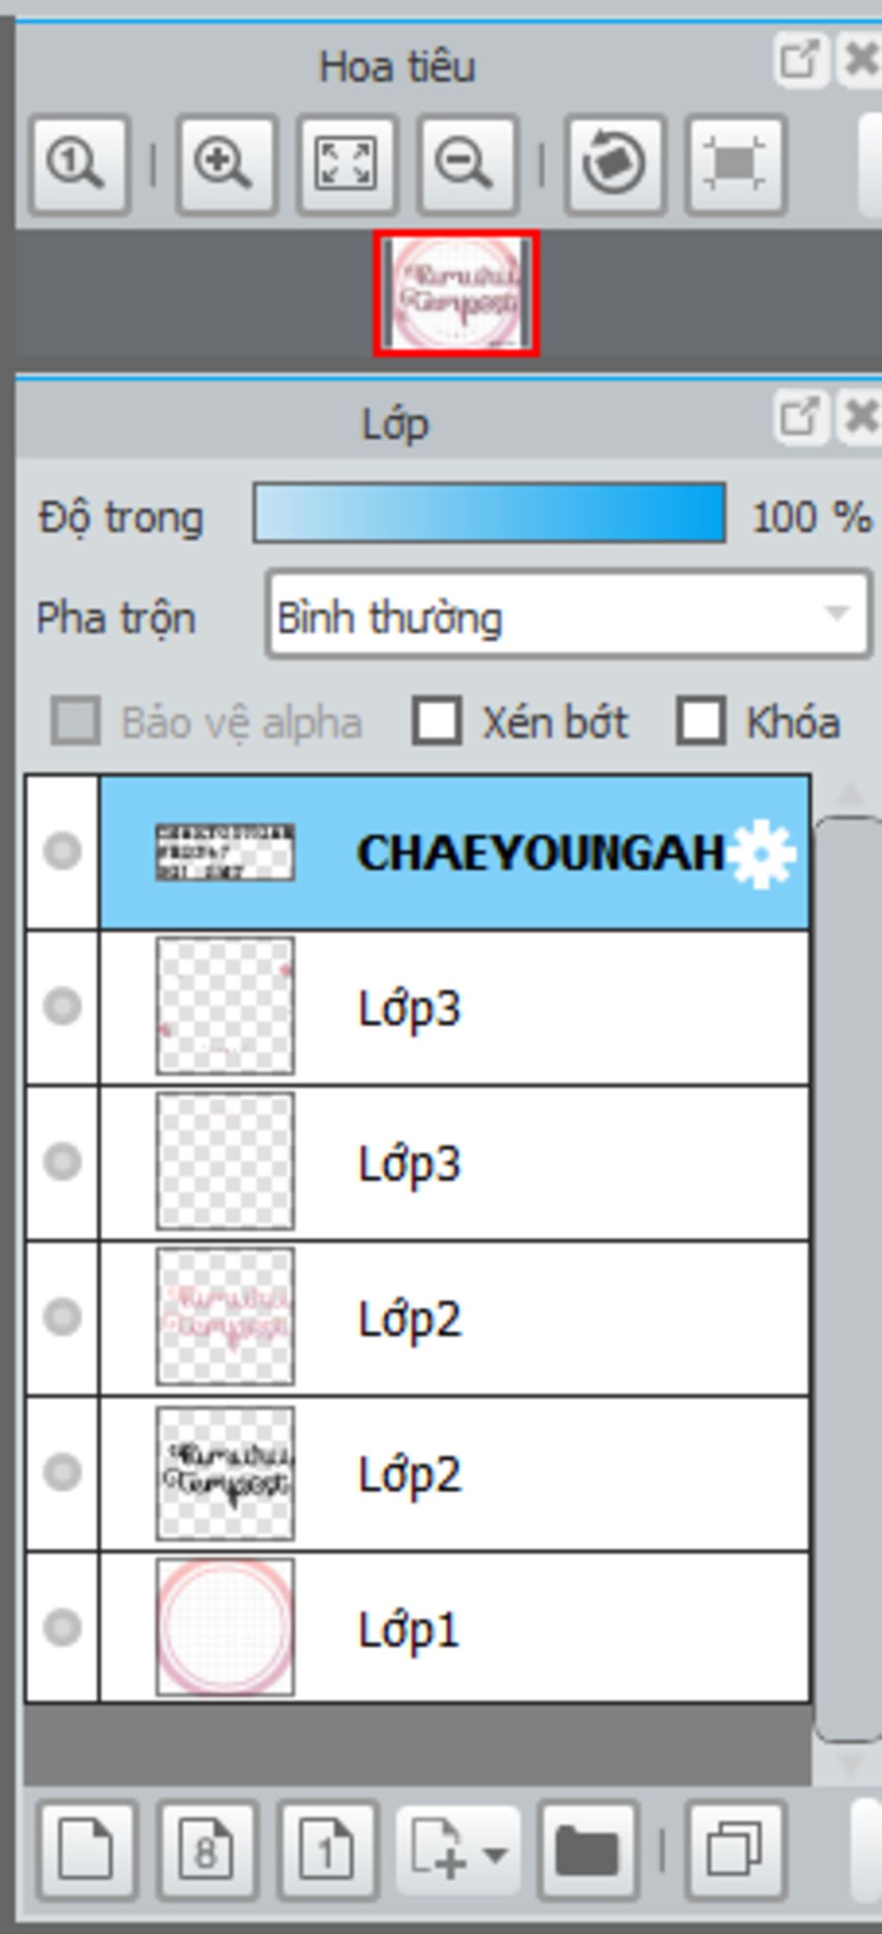Viewport: 882px width, 1934px height.
Task: Add a new 1-bit layer
Action: pyautogui.click(x=327, y=1850)
